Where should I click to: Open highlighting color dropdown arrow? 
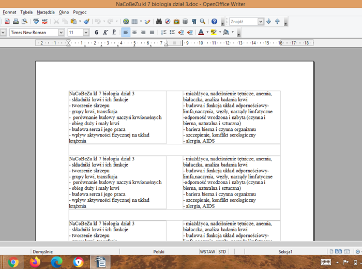point(220,32)
